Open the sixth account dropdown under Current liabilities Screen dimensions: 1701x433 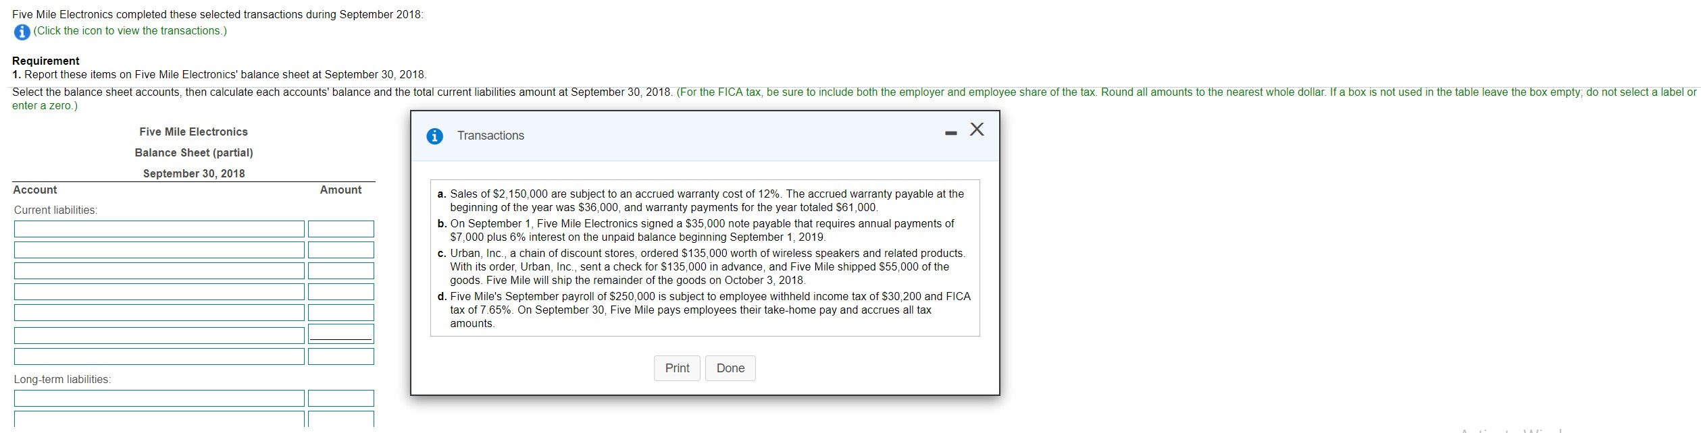[159, 333]
